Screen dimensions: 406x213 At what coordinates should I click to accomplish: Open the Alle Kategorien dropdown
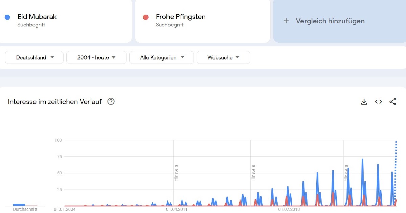point(162,57)
